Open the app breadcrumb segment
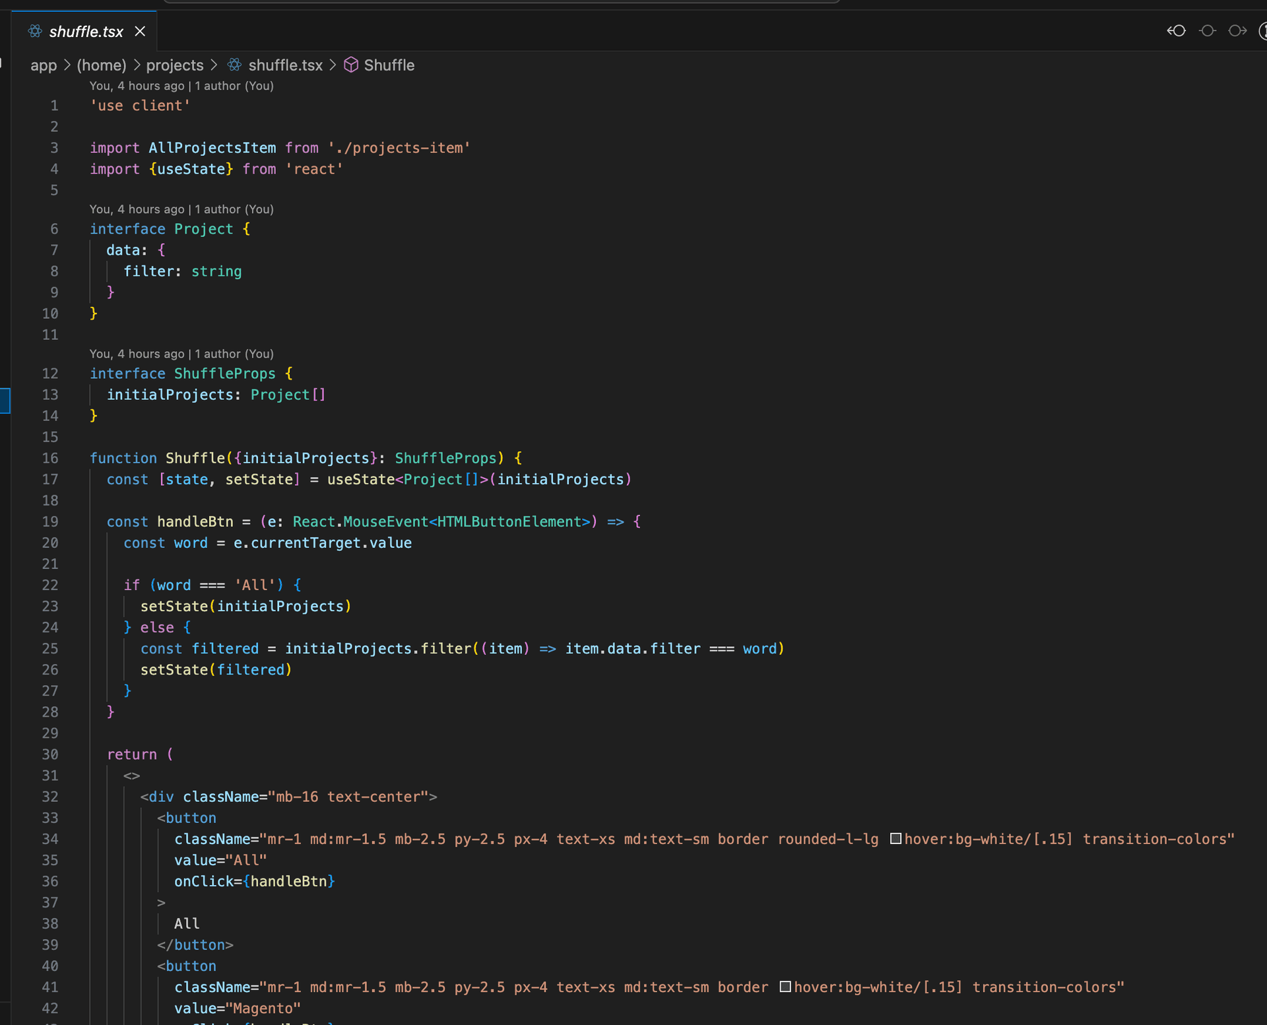 click(44, 65)
